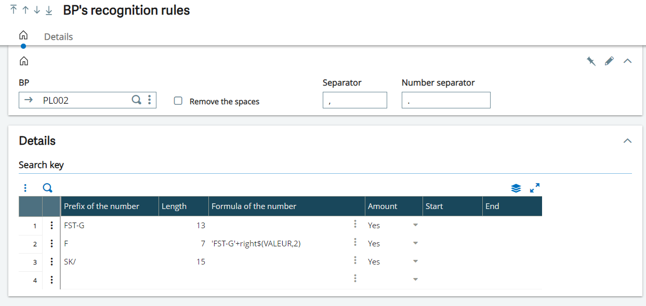Enable Remove the spaces checkbox
The height and width of the screenshot is (306, 646).
[178, 101]
